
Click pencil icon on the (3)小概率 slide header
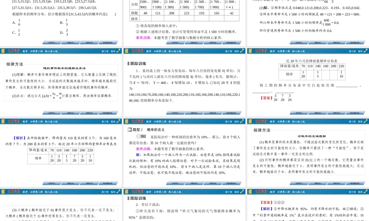(x=118, y=192)
